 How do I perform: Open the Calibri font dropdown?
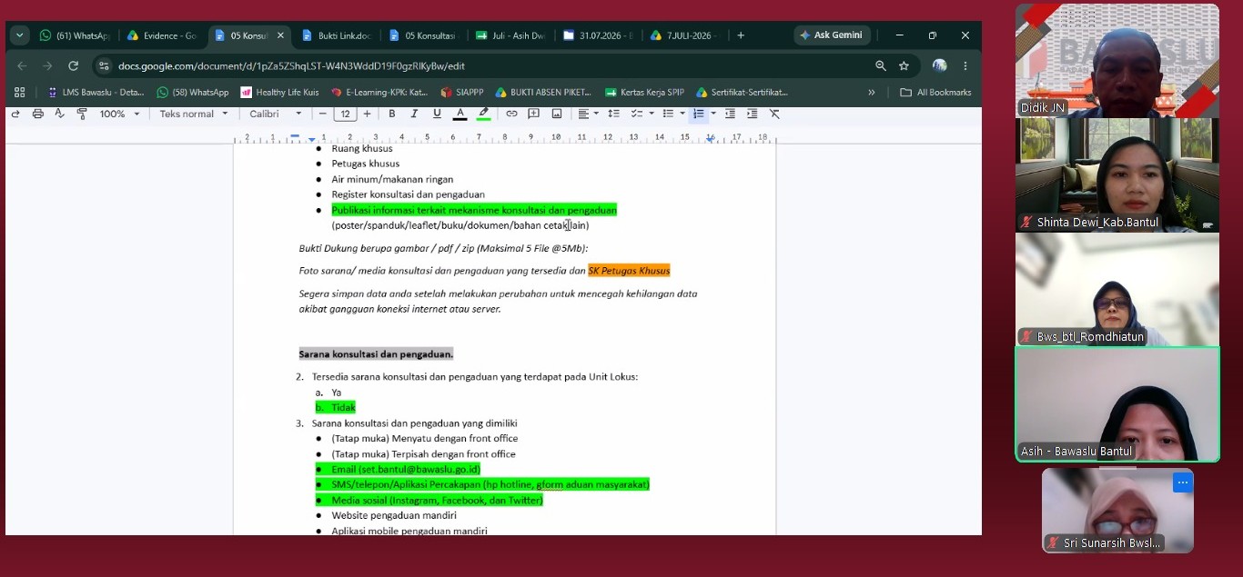(276, 114)
